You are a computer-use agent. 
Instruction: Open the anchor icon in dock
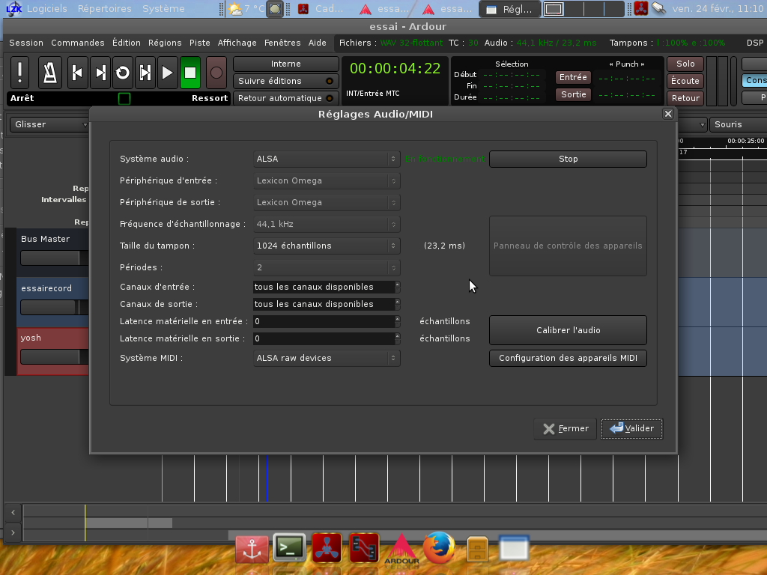252,550
